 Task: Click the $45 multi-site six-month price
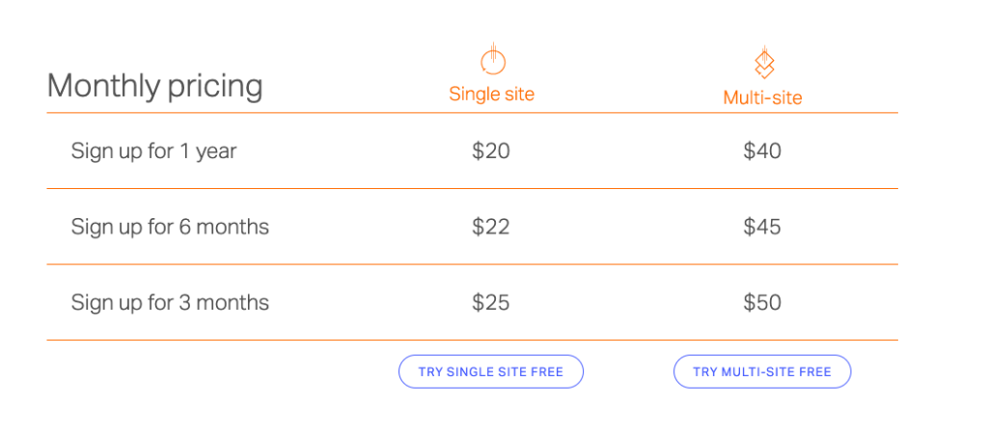coord(762,227)
